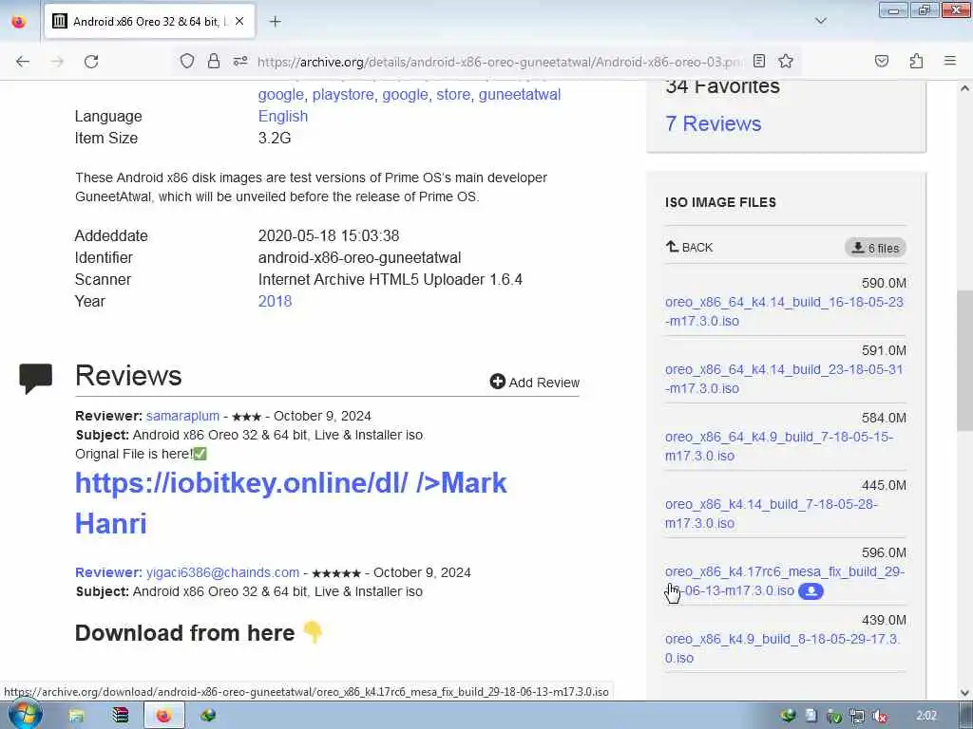Open oreo_x86_64_k4.14_build_16 iso link

(784, 311)
